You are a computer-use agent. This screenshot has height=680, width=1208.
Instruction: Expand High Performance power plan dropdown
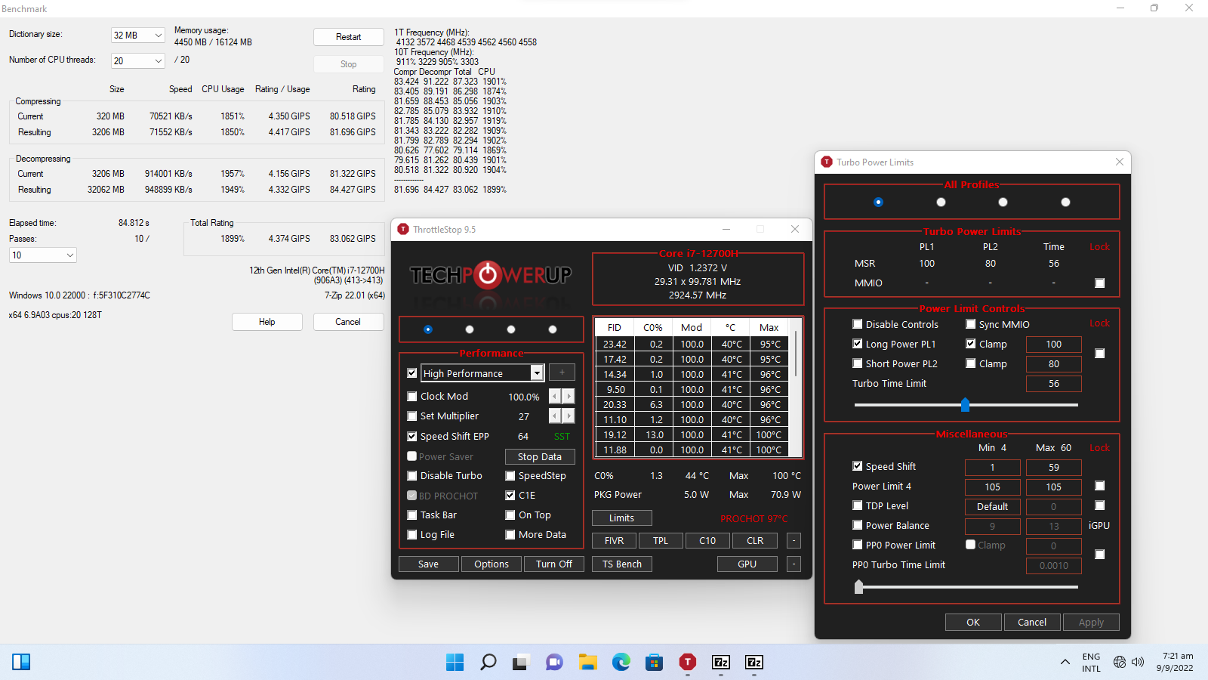click(x=537, y=373)
